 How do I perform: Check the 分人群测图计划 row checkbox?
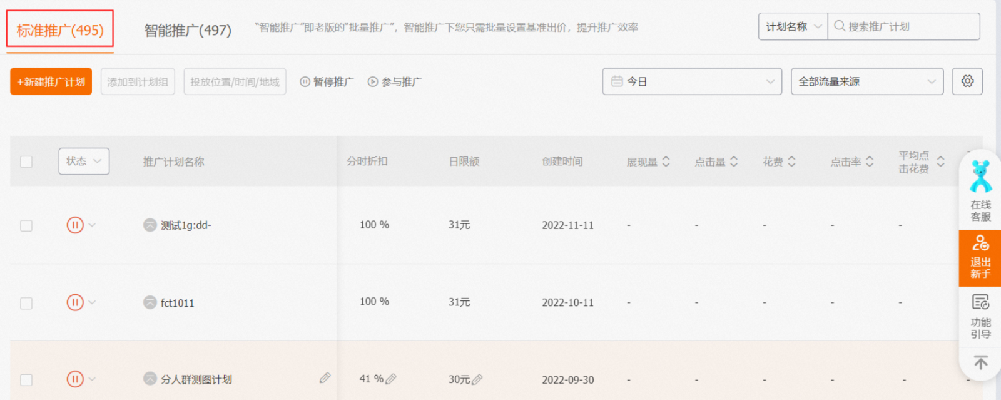[26, 380]
